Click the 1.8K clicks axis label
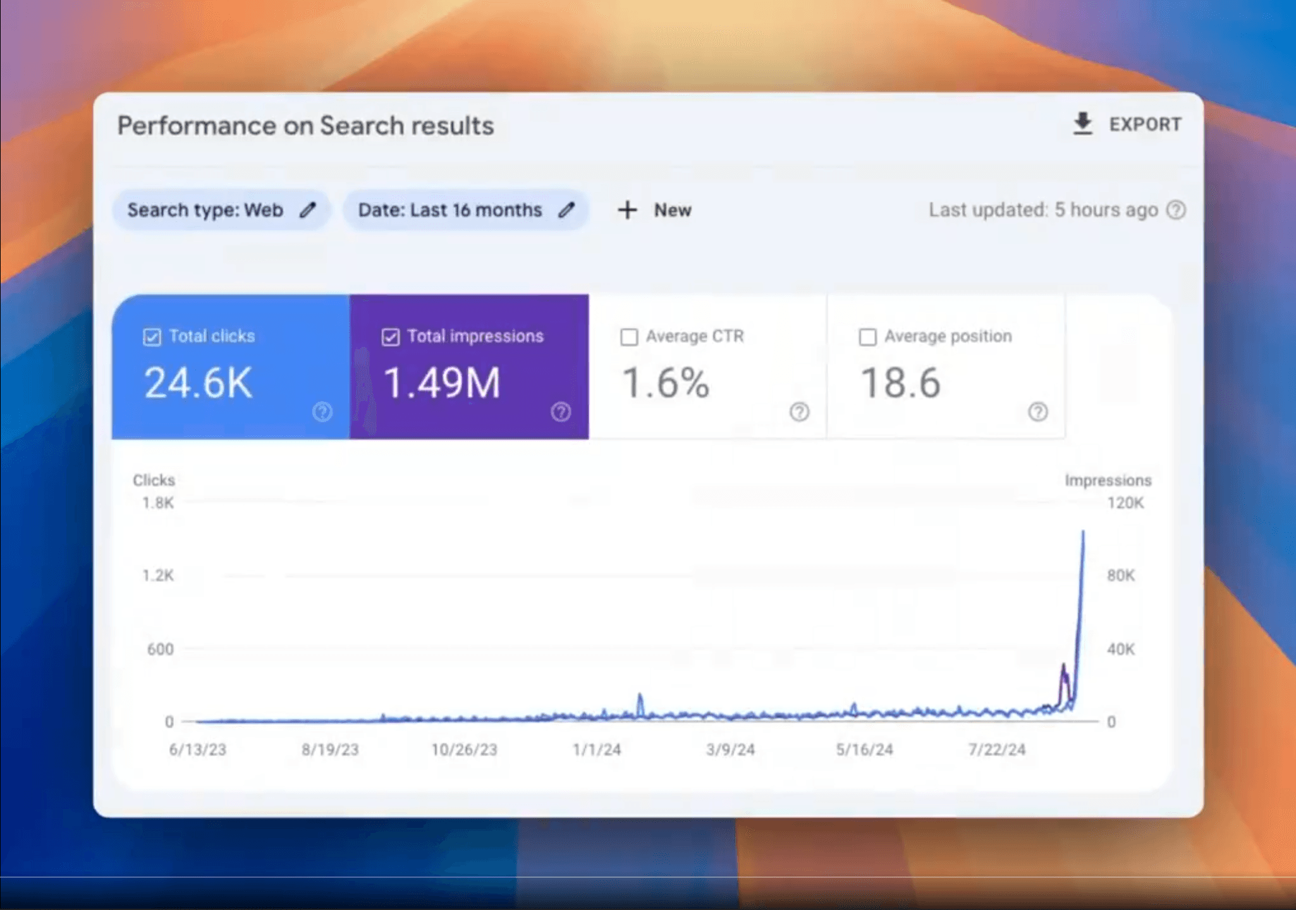 point(158,503)
